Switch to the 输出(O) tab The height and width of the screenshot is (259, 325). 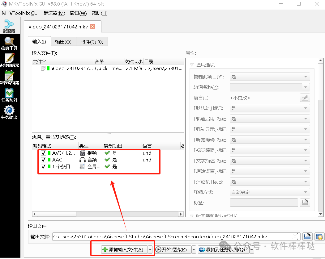(x=63, y=42)
